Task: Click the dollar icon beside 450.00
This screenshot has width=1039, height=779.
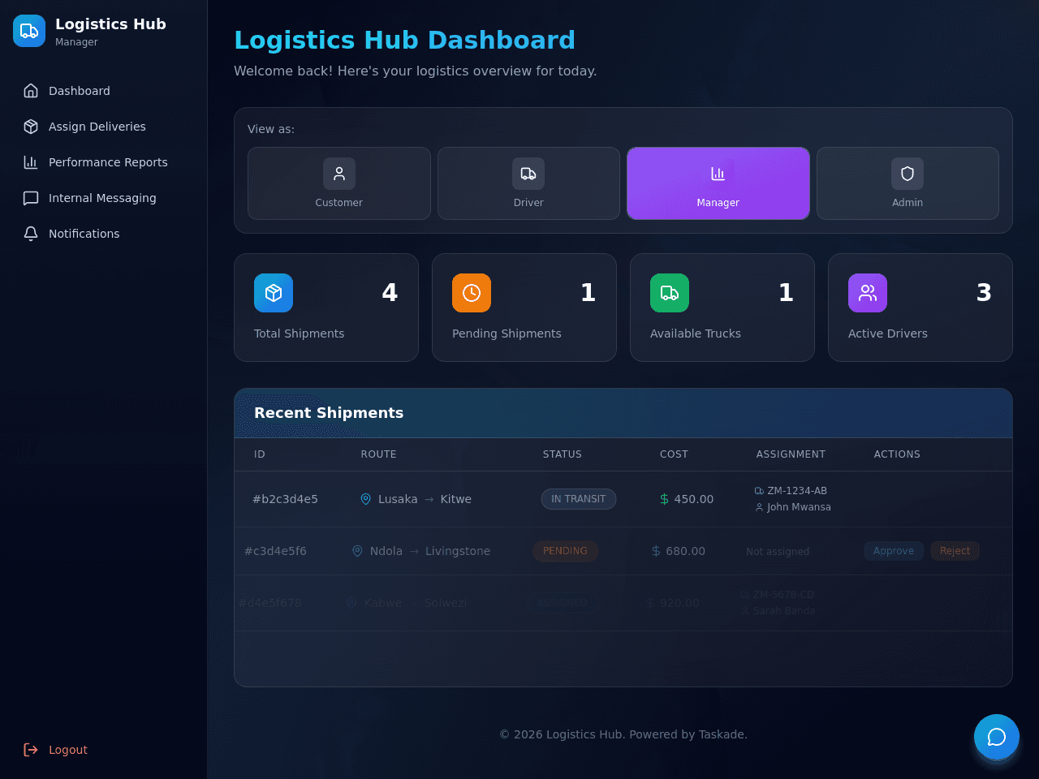Action: click(x=665, y=499)
